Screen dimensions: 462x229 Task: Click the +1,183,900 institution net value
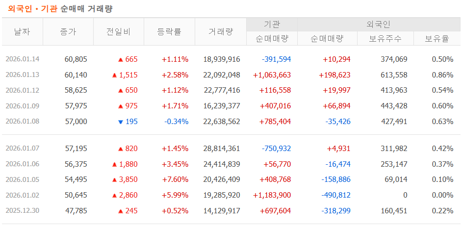click(x=272, y=195)
